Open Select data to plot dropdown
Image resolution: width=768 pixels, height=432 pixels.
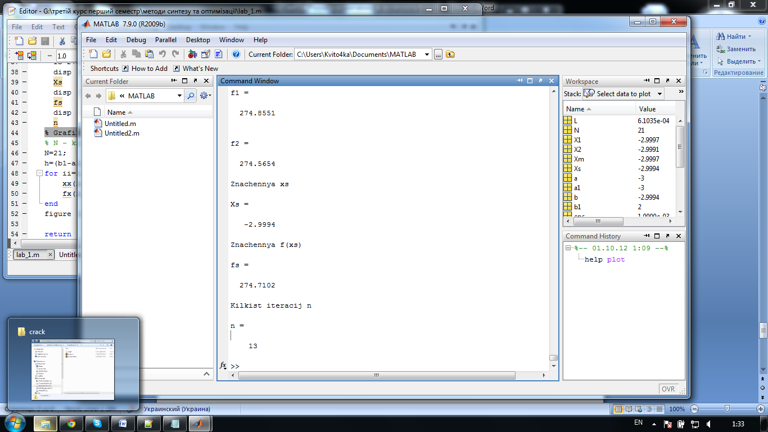[x=659, y=94]
